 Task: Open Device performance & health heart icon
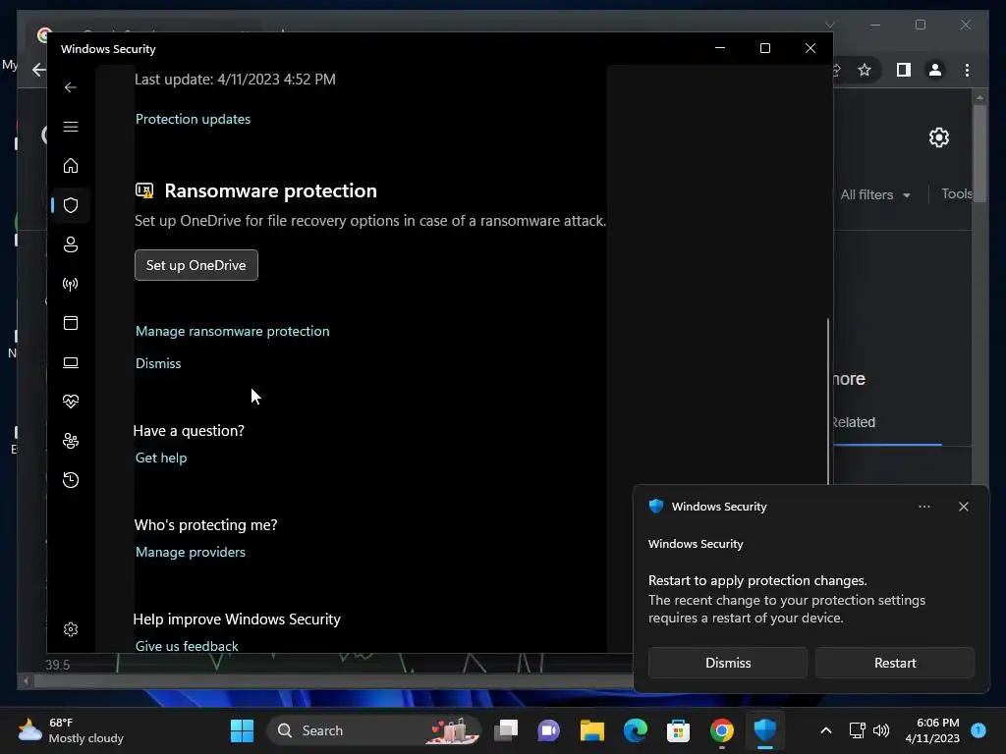(71, 402)
